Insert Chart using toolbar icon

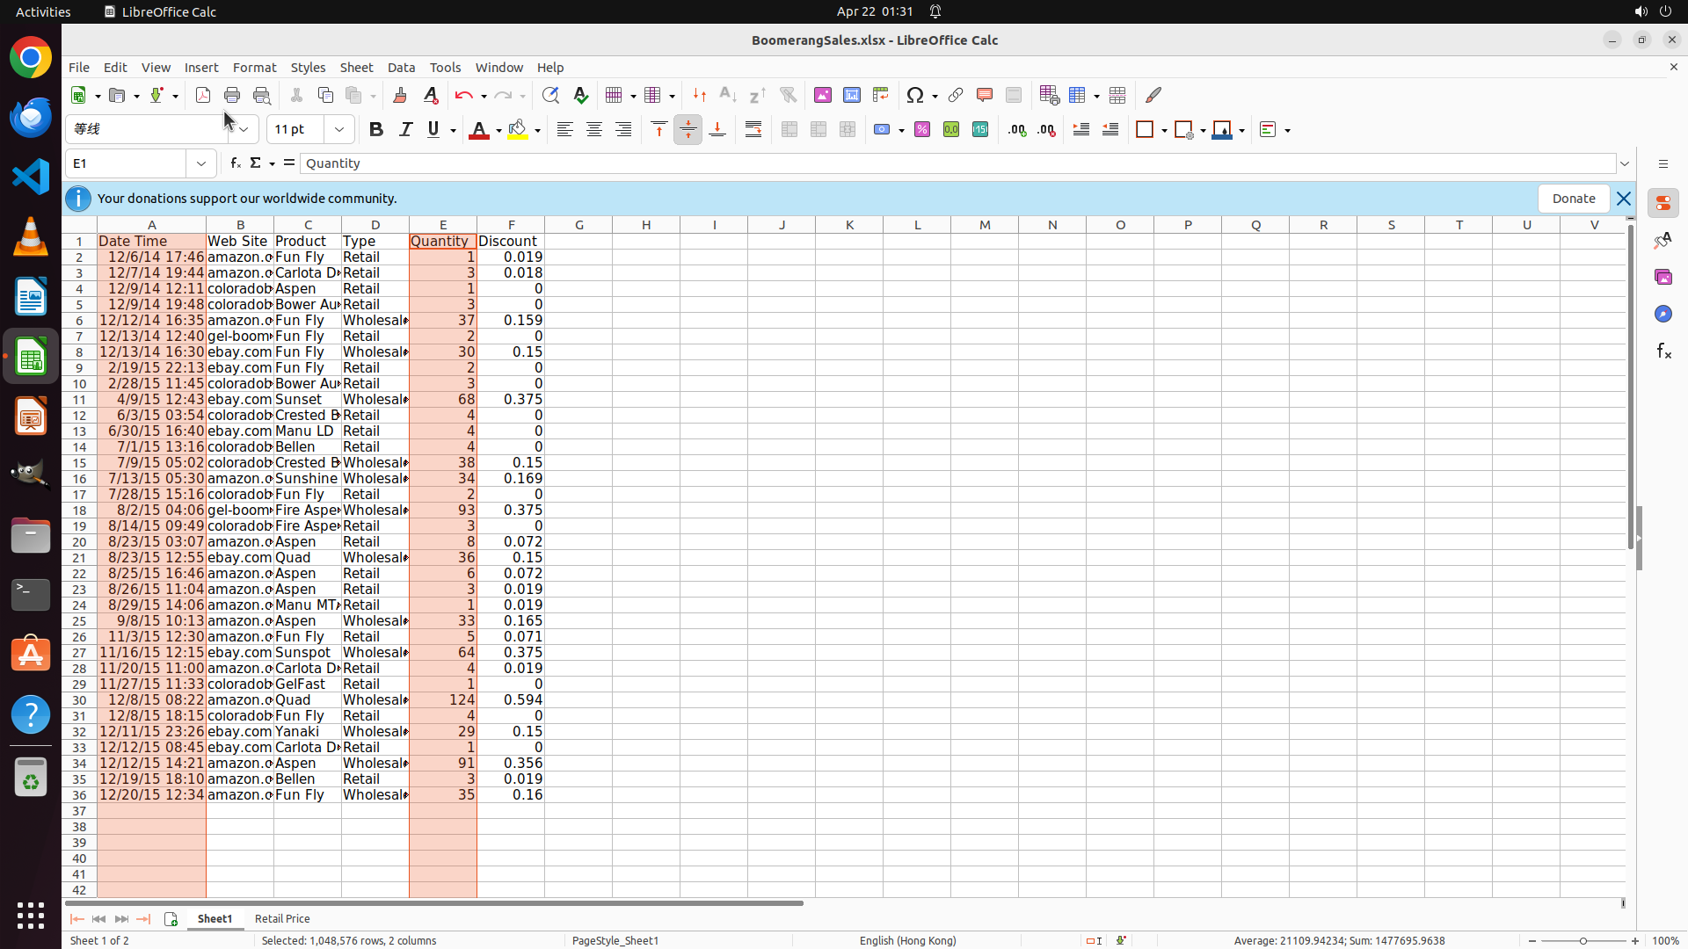coord(852,95)
